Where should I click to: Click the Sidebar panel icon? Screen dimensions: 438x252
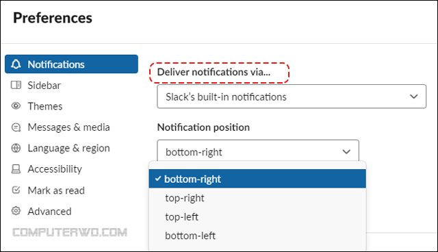(x=16, y=85)
